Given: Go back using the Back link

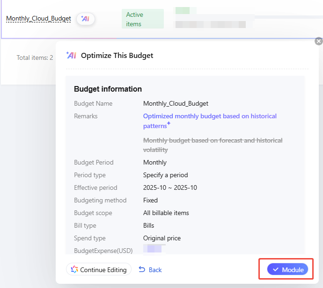Looking at the screenshot, I should 150,270.
